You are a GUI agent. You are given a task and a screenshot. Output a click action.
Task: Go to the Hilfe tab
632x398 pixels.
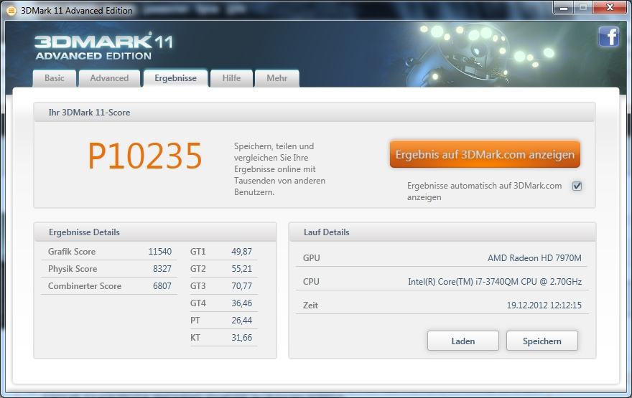[x=231, y=78]
